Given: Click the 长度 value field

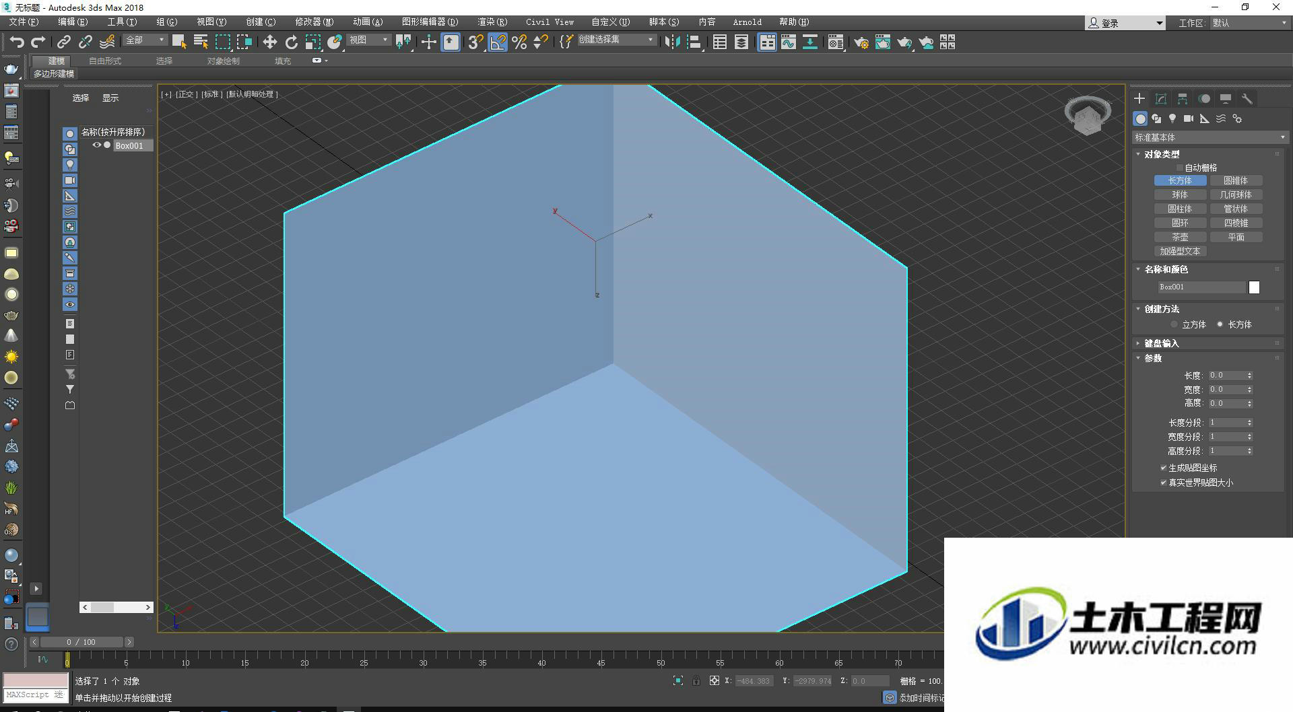Looking at the screenshot, I should (x=1226, y=376).
